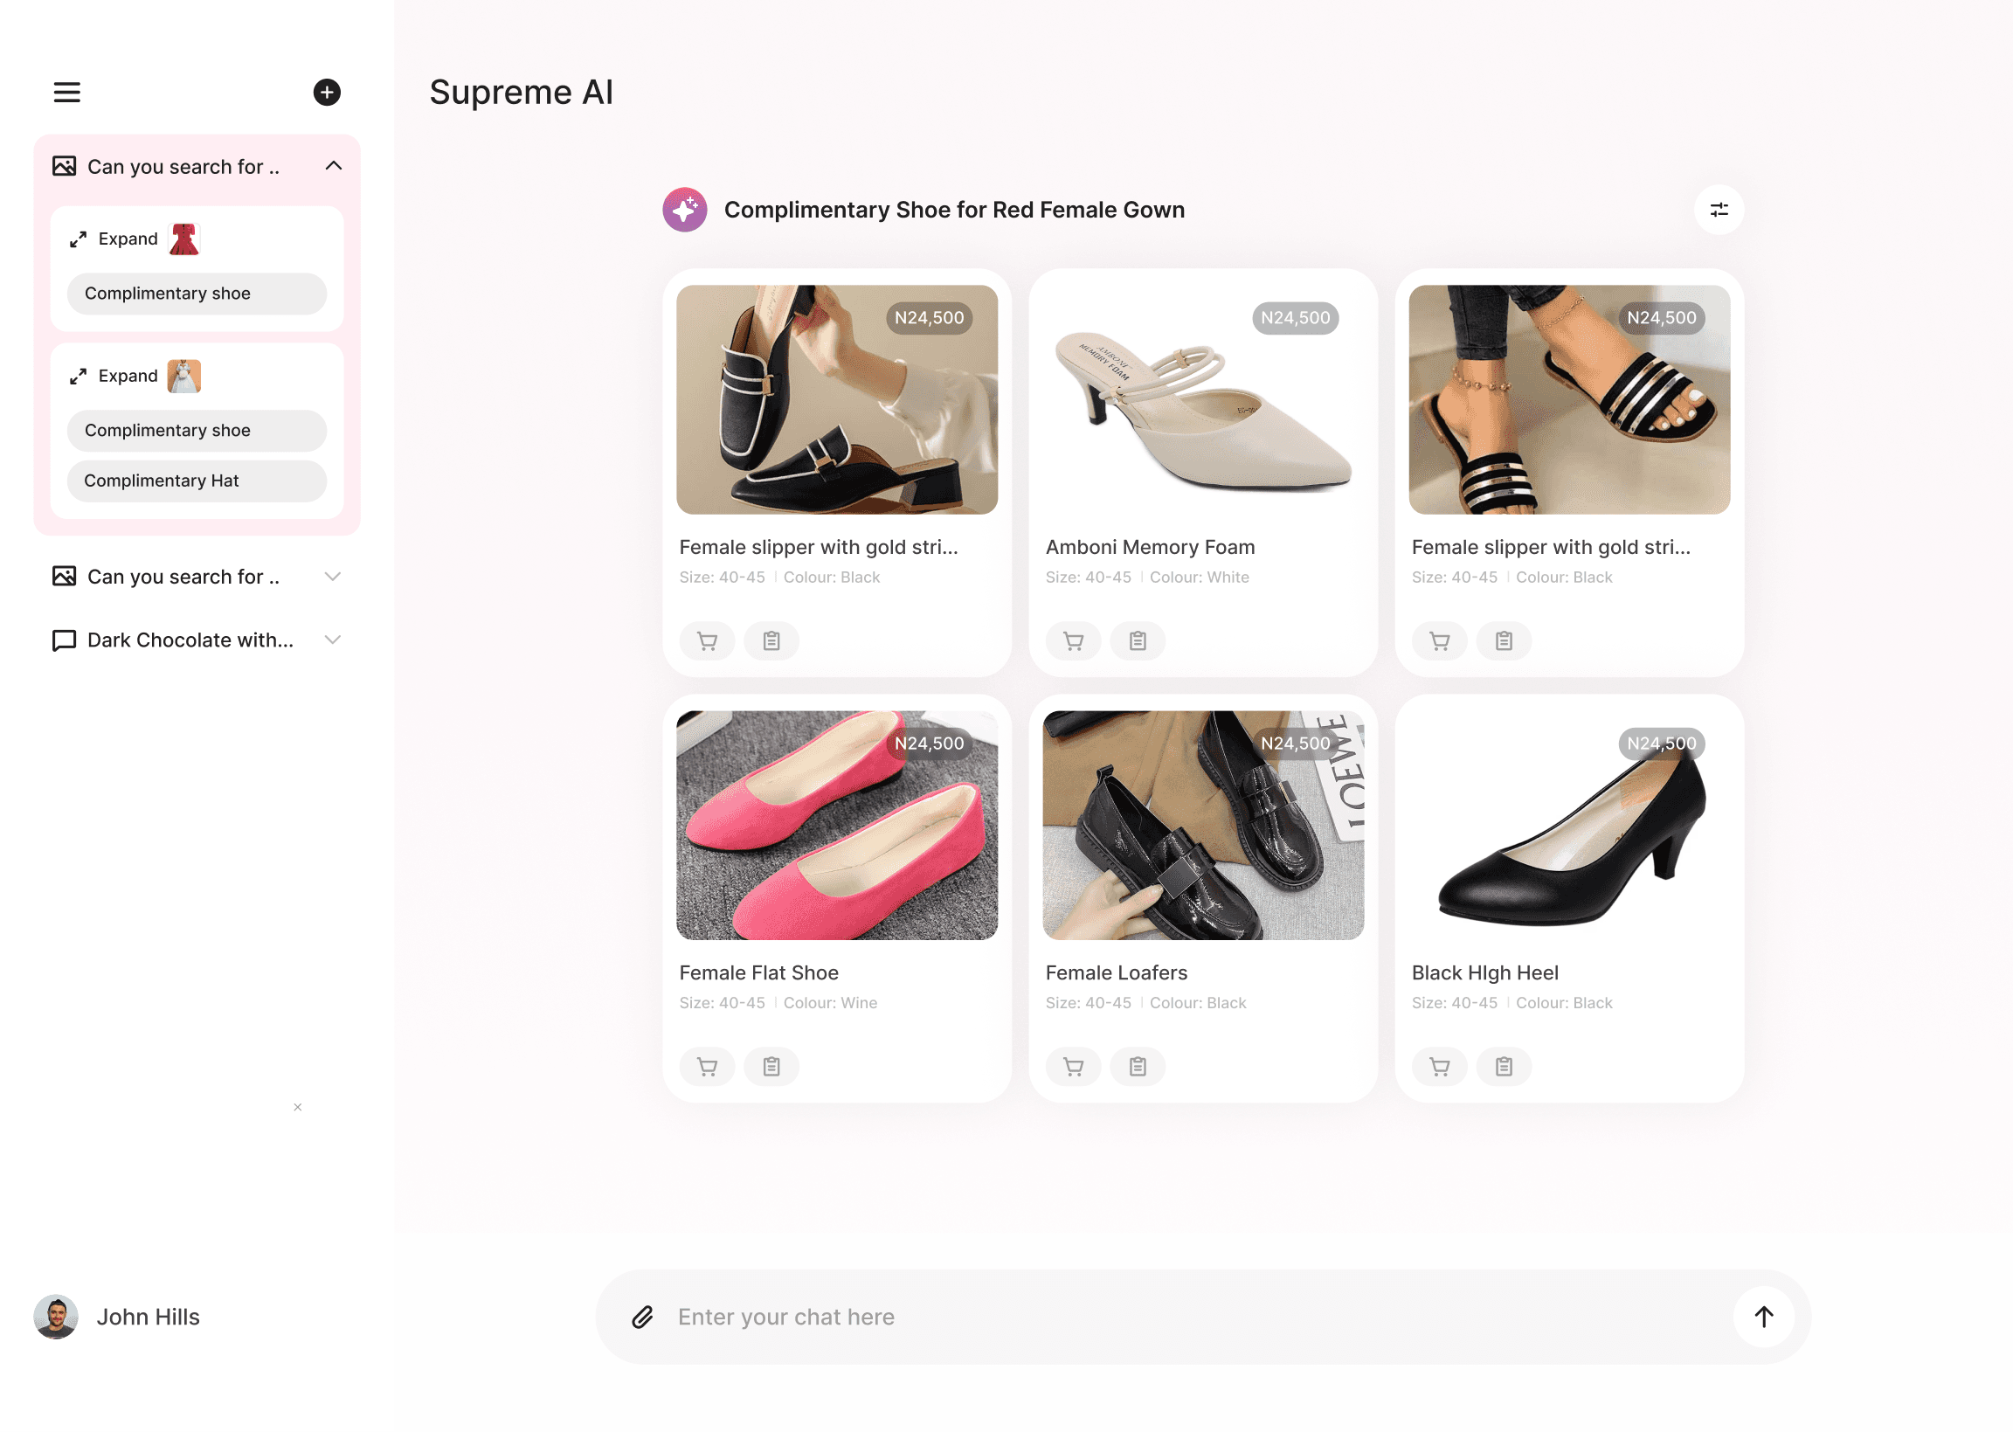Expand the red gown image item
Viewport: 2013px width, 1432px height.
(x=114, y=239)
